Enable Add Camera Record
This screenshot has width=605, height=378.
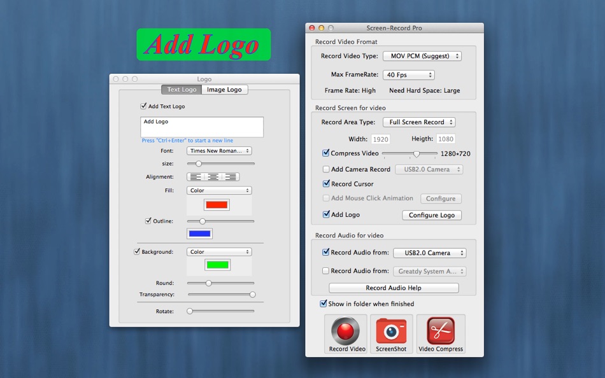[x=325, y=169]
